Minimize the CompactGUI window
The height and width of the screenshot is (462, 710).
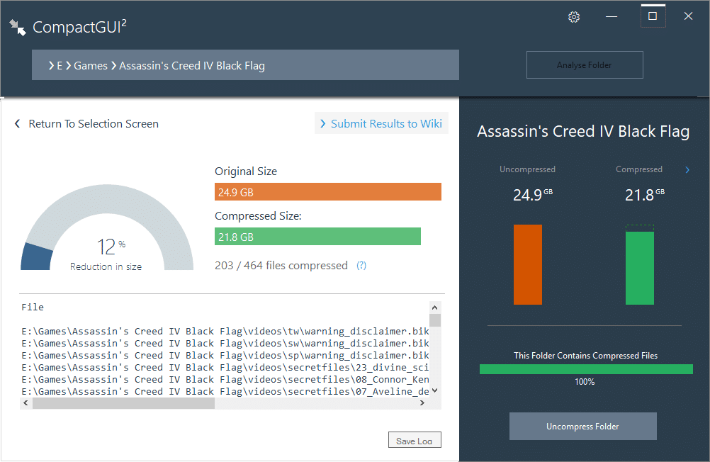point(612,16)
